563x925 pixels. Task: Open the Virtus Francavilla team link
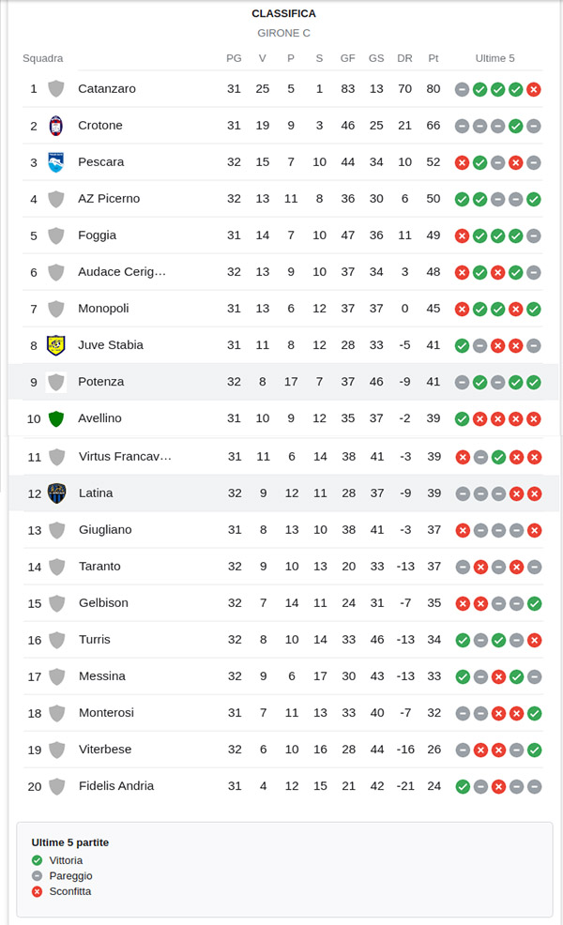pyautogui.click(x=125, y=456)
